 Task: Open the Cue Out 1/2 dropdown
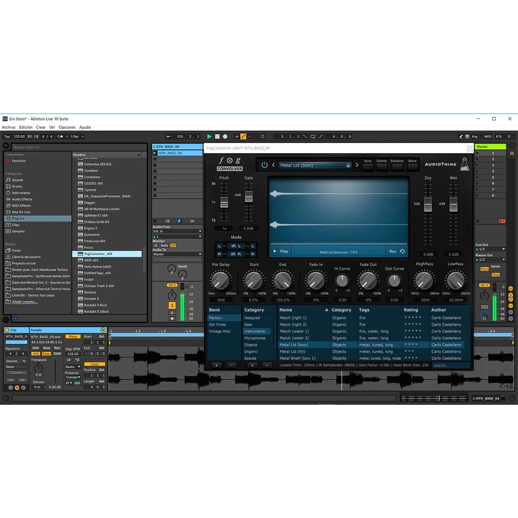pos(490,249)
